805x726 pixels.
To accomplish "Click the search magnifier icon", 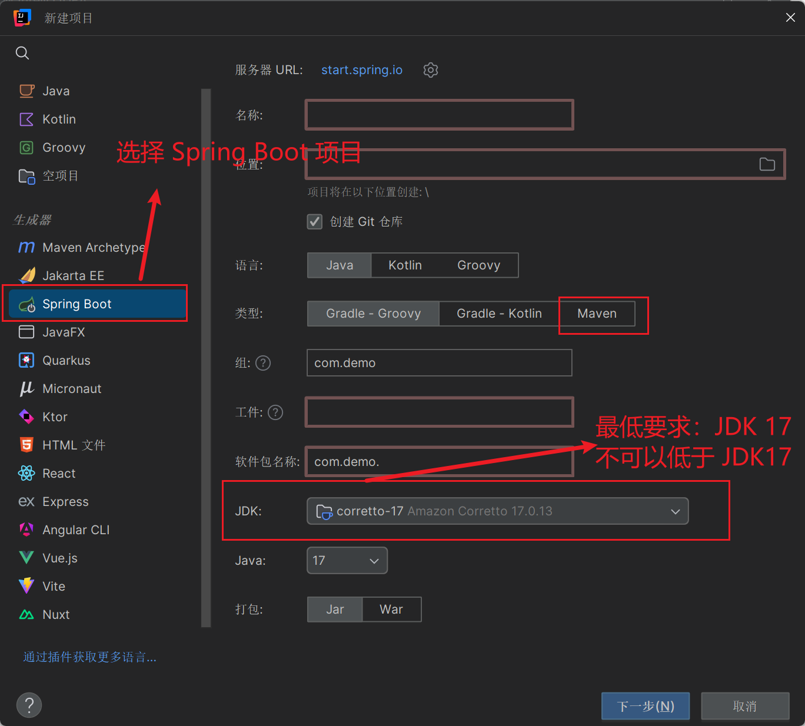I will [x=22, y=53].
